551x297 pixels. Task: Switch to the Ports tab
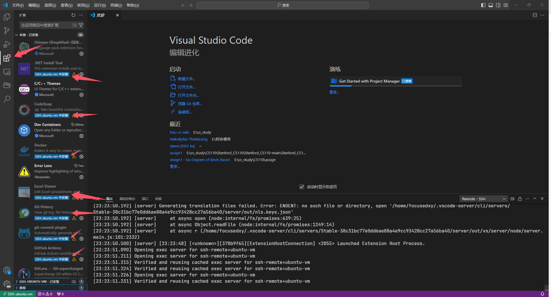145,199
